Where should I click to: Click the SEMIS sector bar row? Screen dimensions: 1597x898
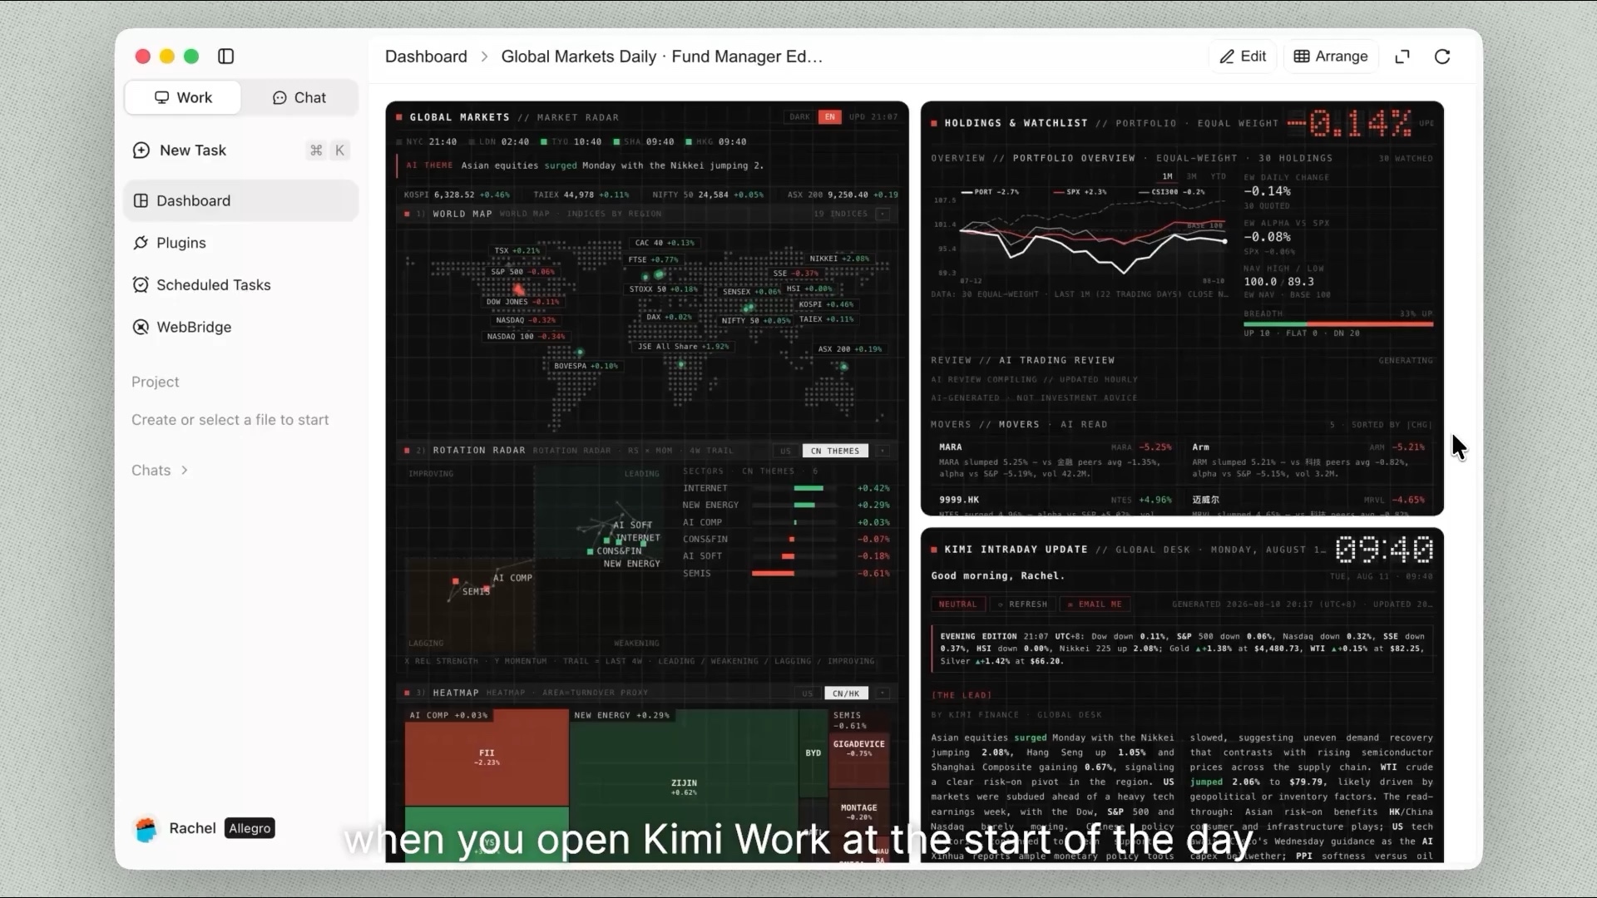786,573
